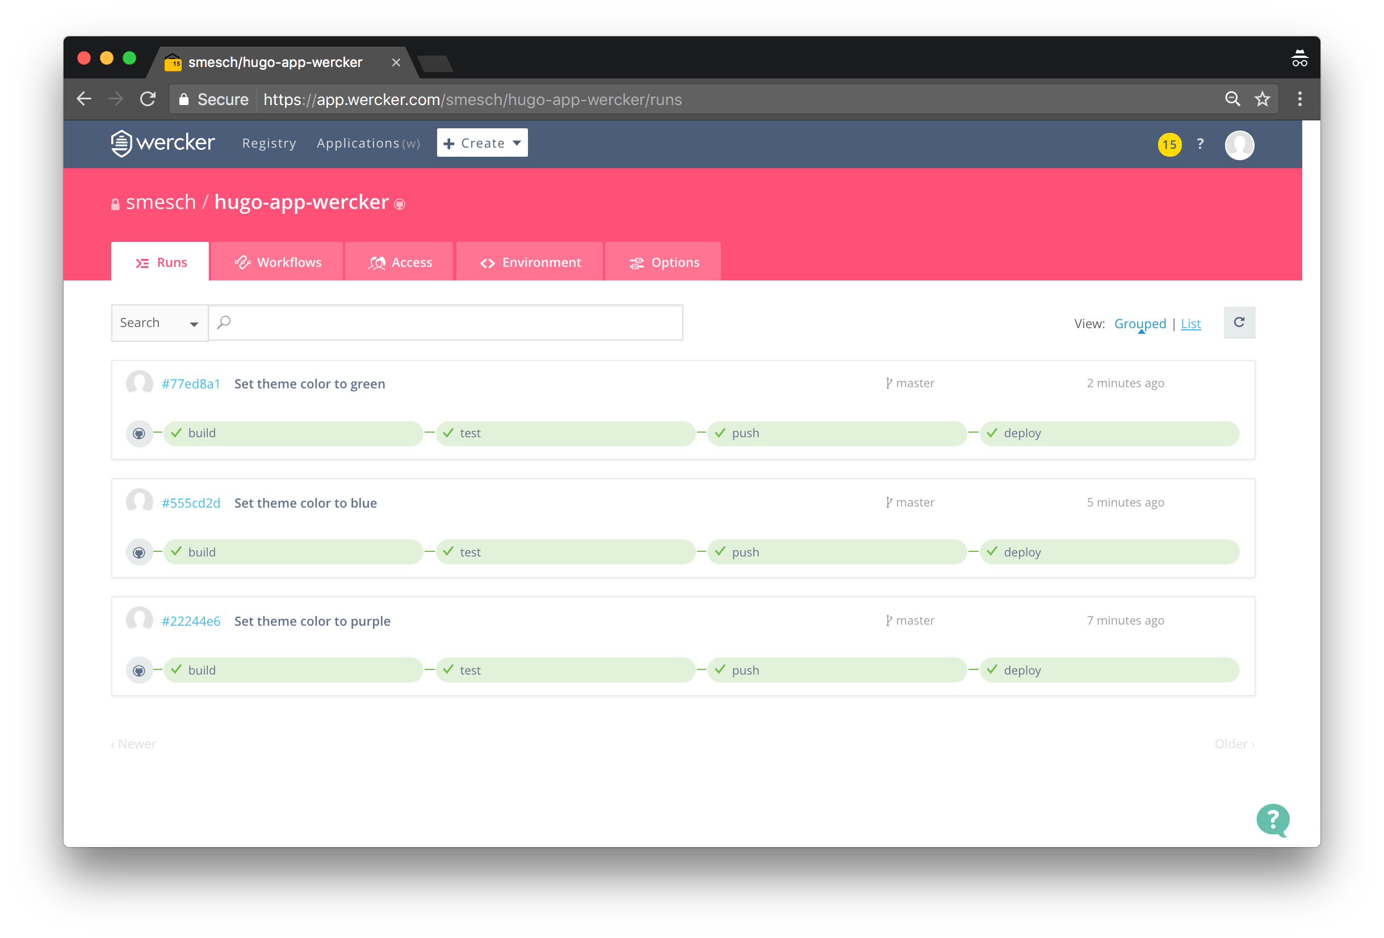Switch to List view
This screenshot has height=938, width=1384.
point(1190,323)
